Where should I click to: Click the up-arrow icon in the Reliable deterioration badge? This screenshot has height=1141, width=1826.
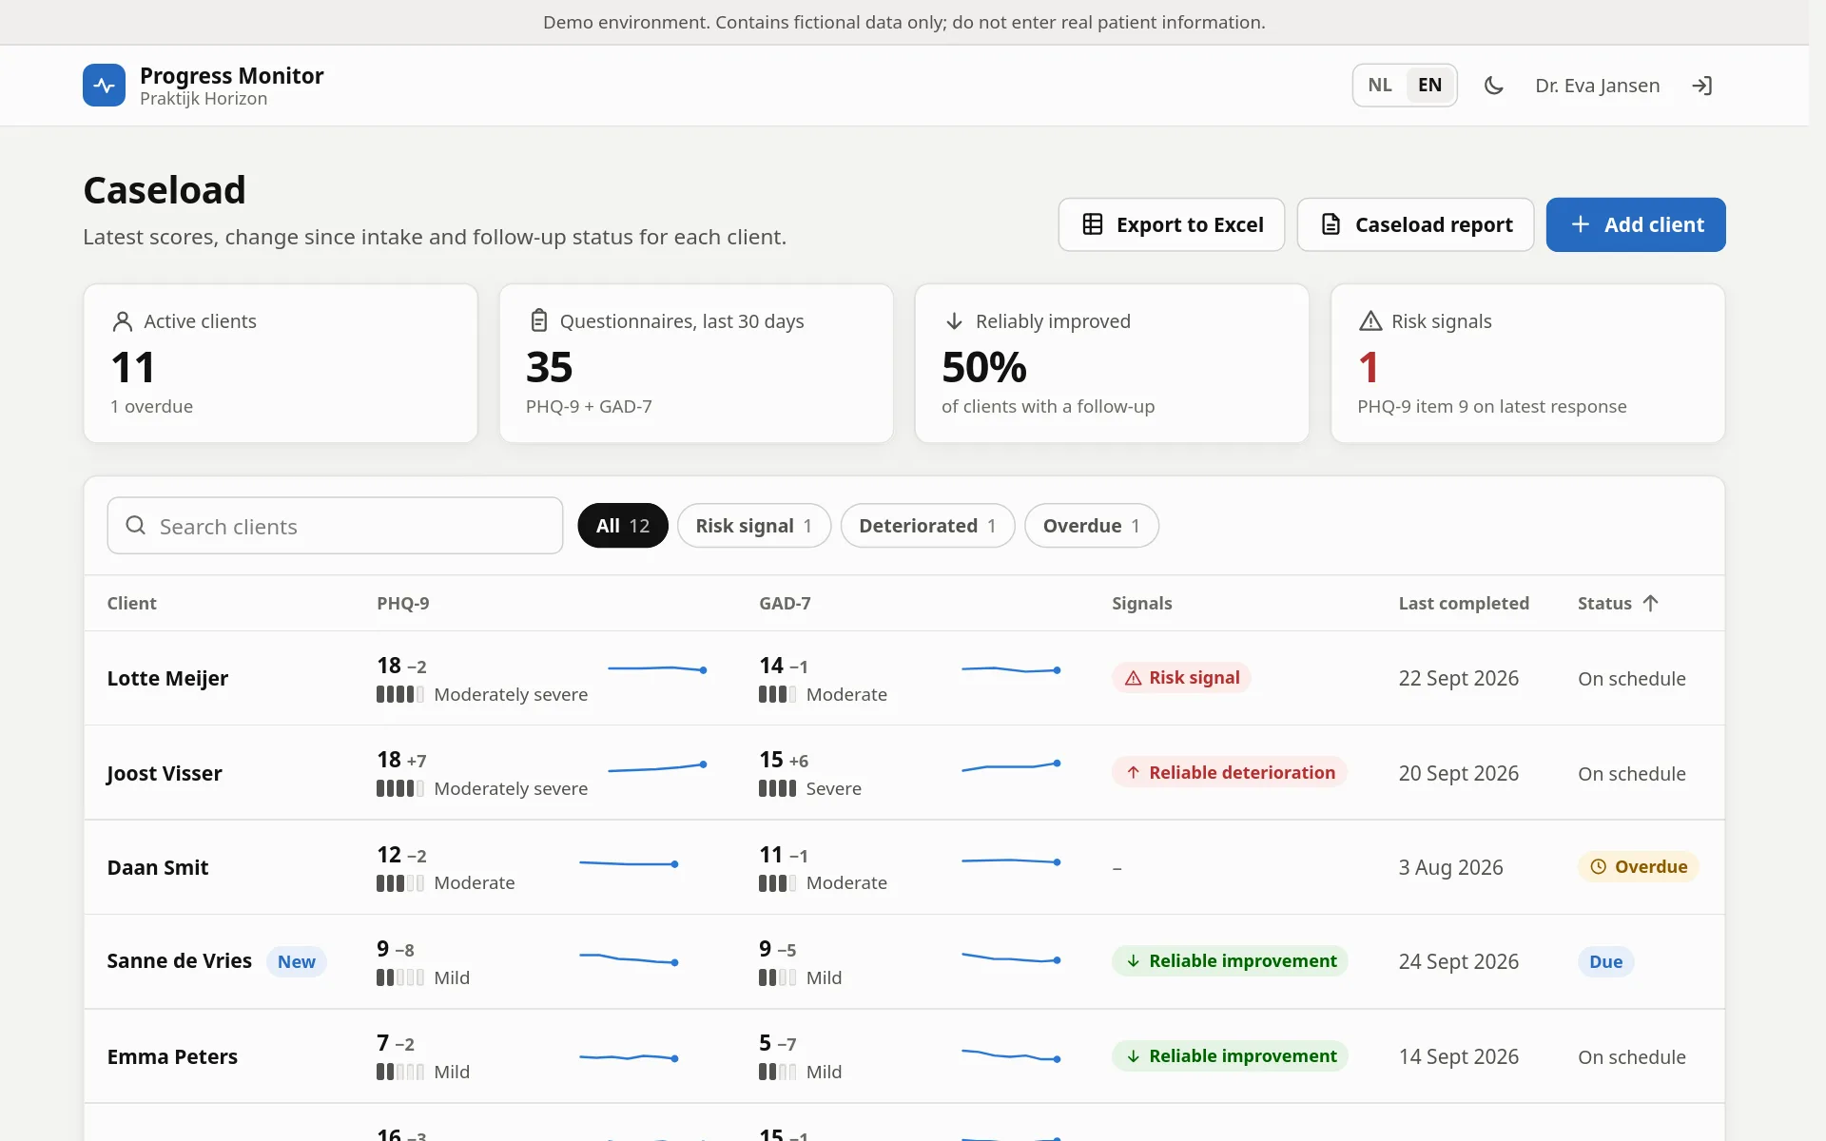(x=1133, y=772)
